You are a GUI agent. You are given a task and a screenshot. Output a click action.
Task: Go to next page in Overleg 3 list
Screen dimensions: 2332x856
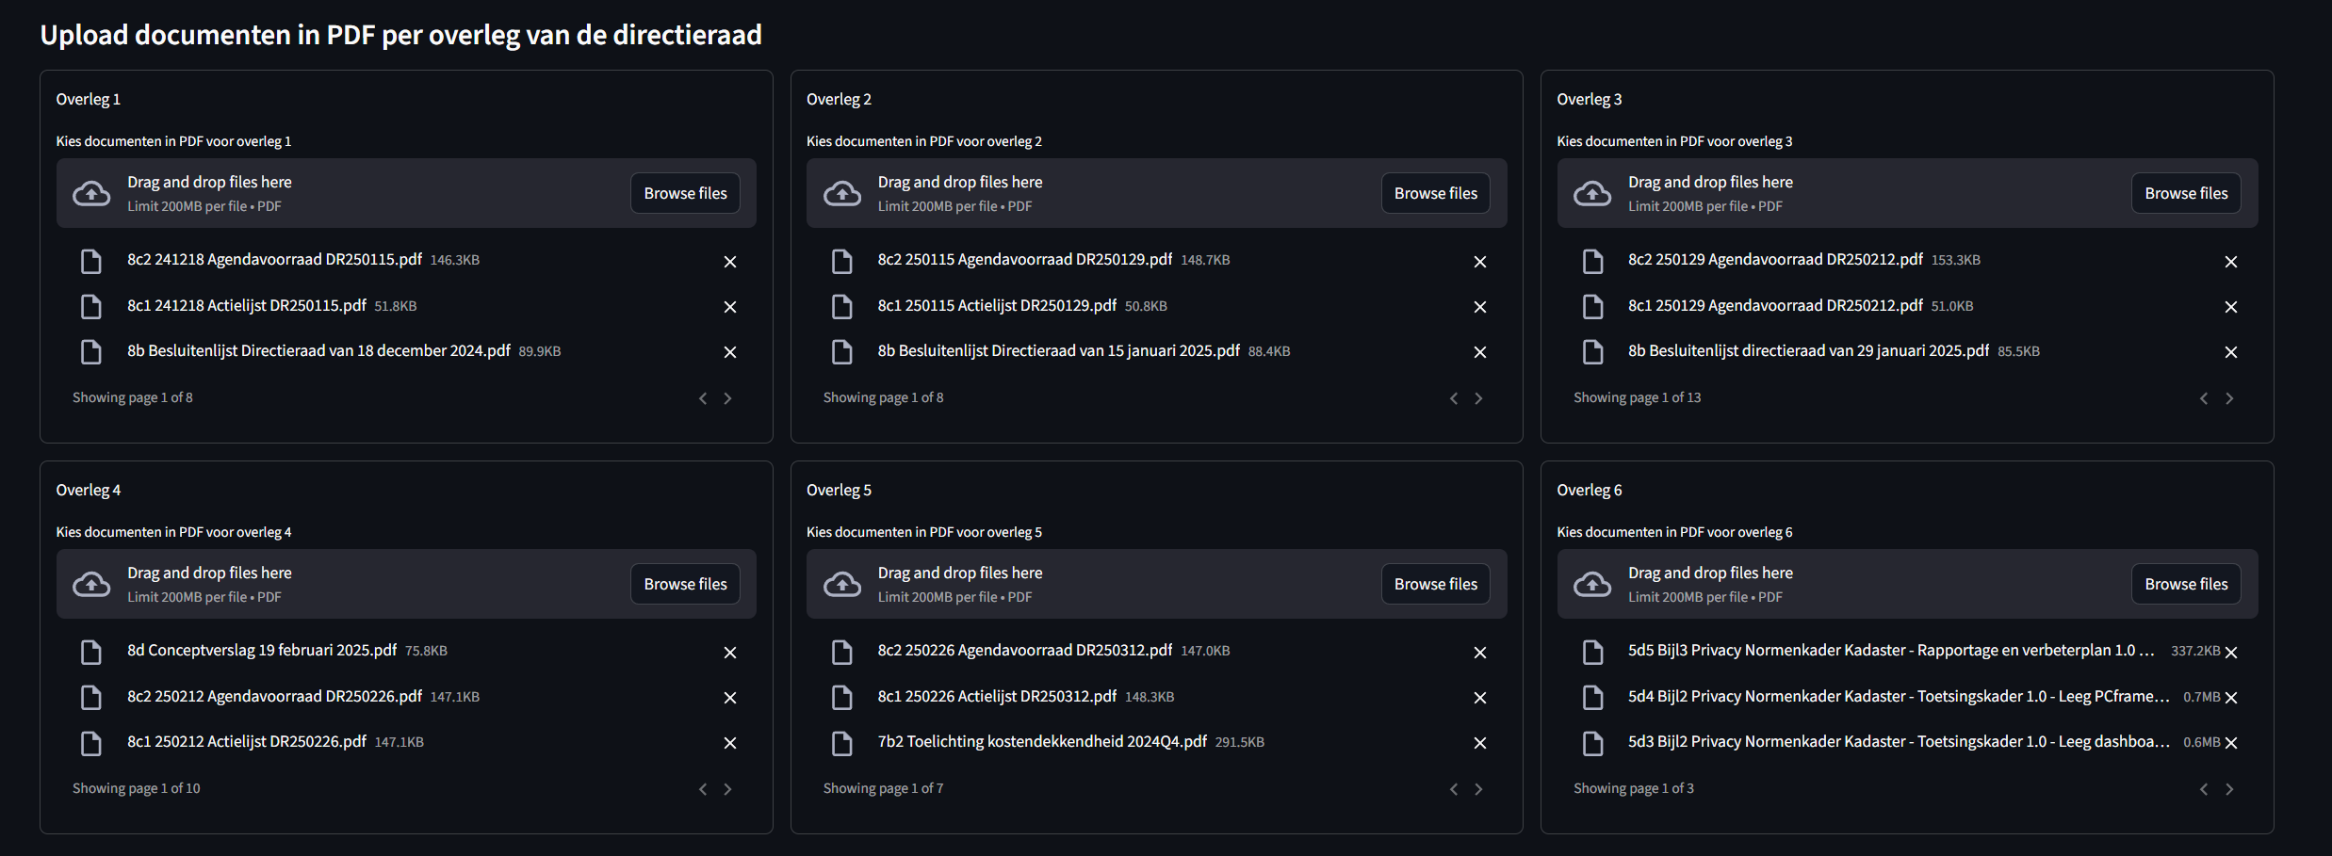point(2228,398)
